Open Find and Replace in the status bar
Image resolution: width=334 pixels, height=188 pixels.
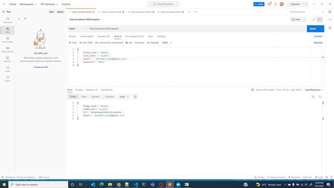[x=26, y=177]
